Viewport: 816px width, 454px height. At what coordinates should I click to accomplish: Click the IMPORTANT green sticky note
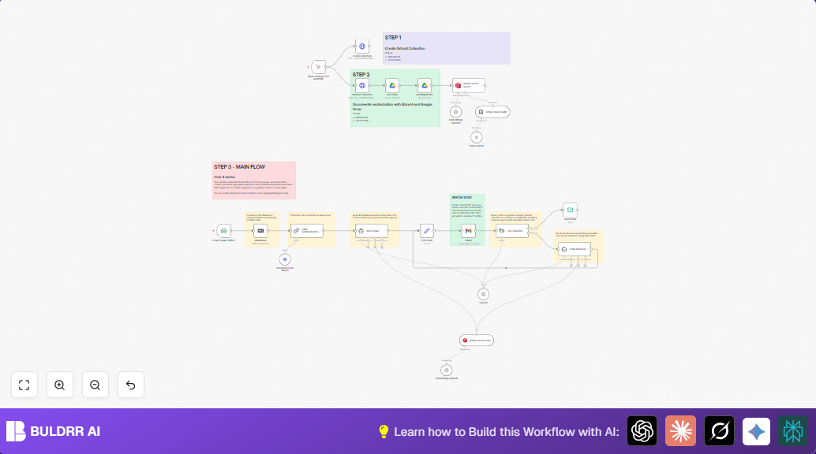pyautogui.click(x=467, y=220)
